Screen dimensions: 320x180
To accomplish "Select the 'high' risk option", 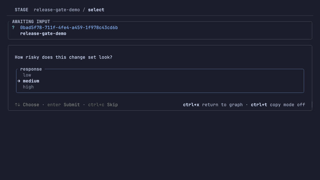I will 28,87.
